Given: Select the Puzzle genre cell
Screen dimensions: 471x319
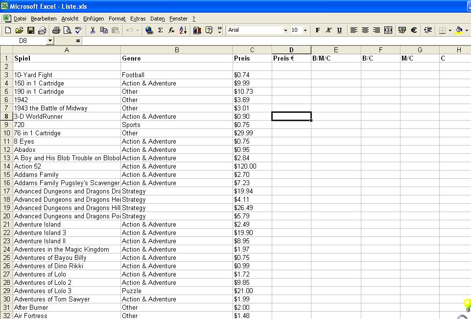Looking at the screenshot, I should coord(177,291).
